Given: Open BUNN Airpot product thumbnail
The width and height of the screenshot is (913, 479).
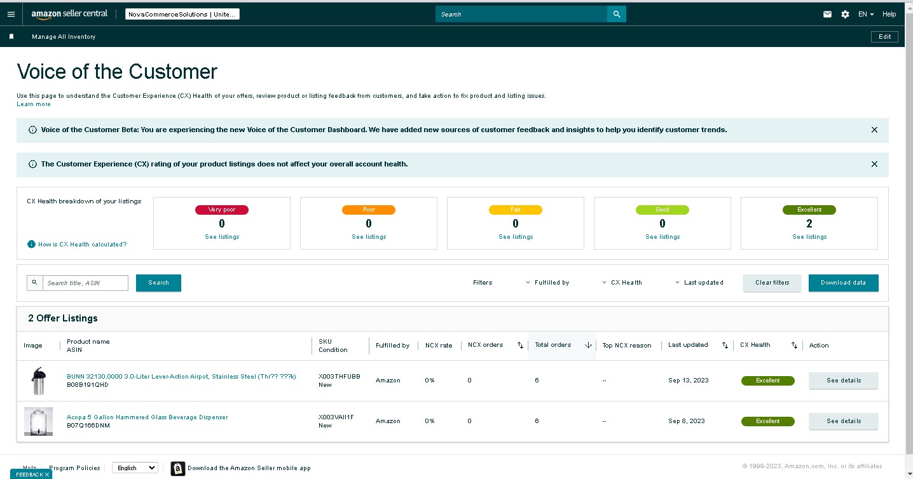Looking at the screenshot, I should coord(38,381).
